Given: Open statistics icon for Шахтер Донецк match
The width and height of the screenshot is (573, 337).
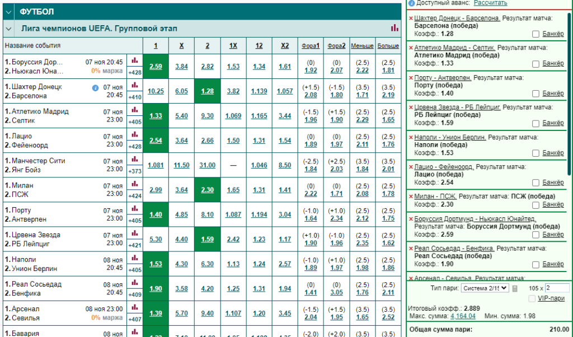Looking at the screenshot, I should pyautogui.click(x=135, y=85).
